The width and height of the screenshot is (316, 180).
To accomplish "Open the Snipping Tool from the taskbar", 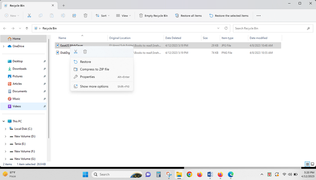I will (169, 175).
